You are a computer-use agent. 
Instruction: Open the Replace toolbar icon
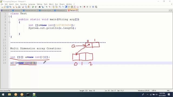pos(42,7)
